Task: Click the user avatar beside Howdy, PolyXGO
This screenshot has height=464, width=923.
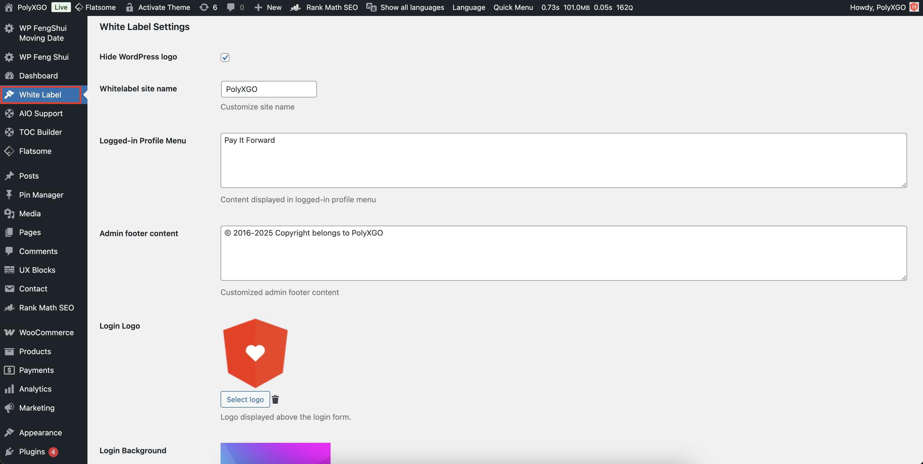Action: tap(914, 7)
